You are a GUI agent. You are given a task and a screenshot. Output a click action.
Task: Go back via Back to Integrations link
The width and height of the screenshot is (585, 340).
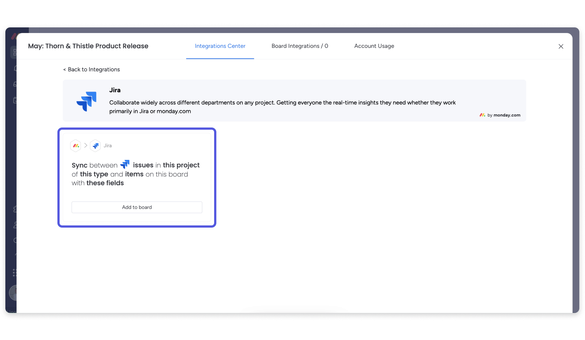91,69
